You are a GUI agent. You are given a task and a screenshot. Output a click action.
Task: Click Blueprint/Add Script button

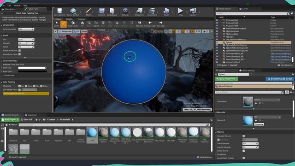pos(280,79)
